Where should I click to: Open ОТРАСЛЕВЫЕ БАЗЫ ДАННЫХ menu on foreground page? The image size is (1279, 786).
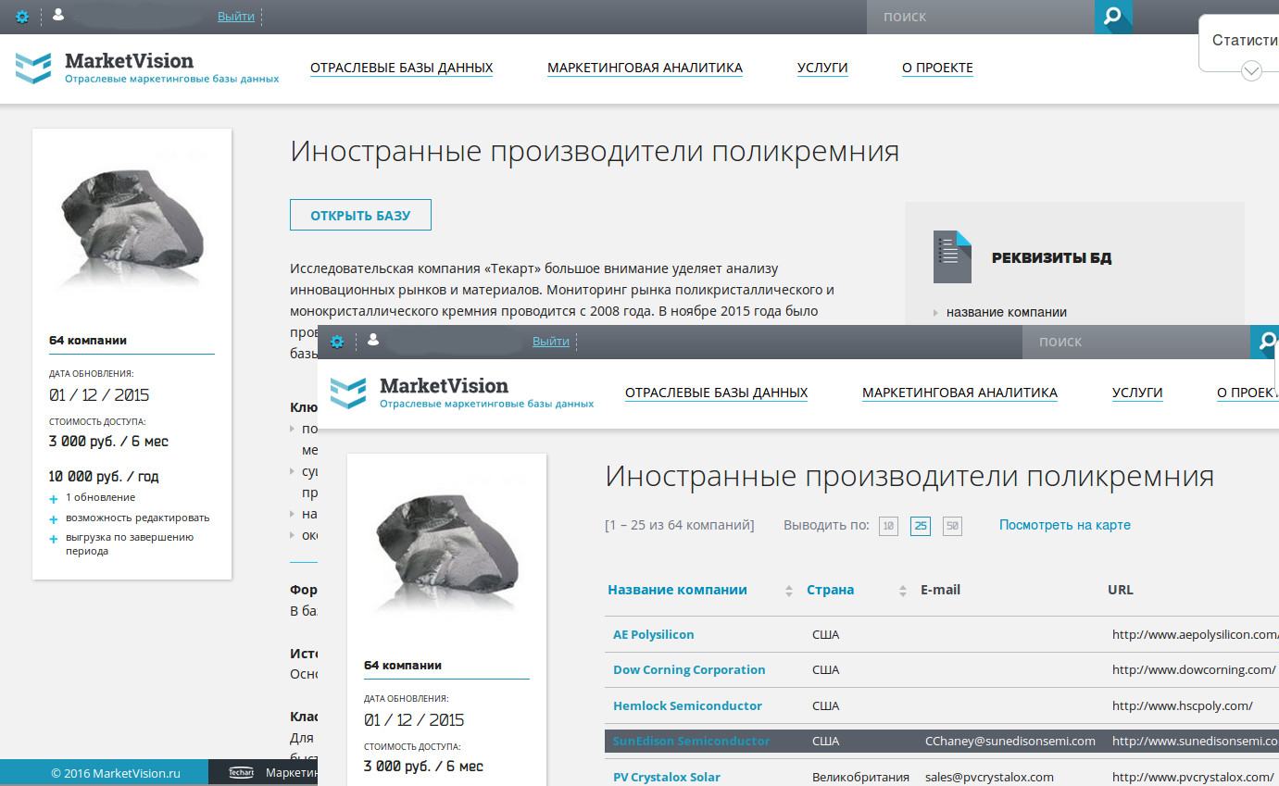[717, 393]
